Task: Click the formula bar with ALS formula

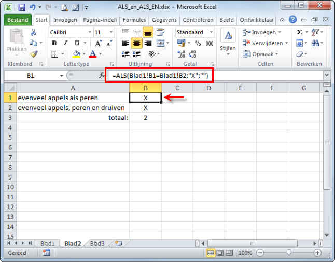Action: tap(216, 75)
